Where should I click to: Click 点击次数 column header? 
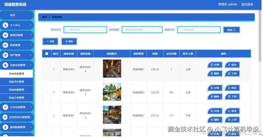(171, 54)
